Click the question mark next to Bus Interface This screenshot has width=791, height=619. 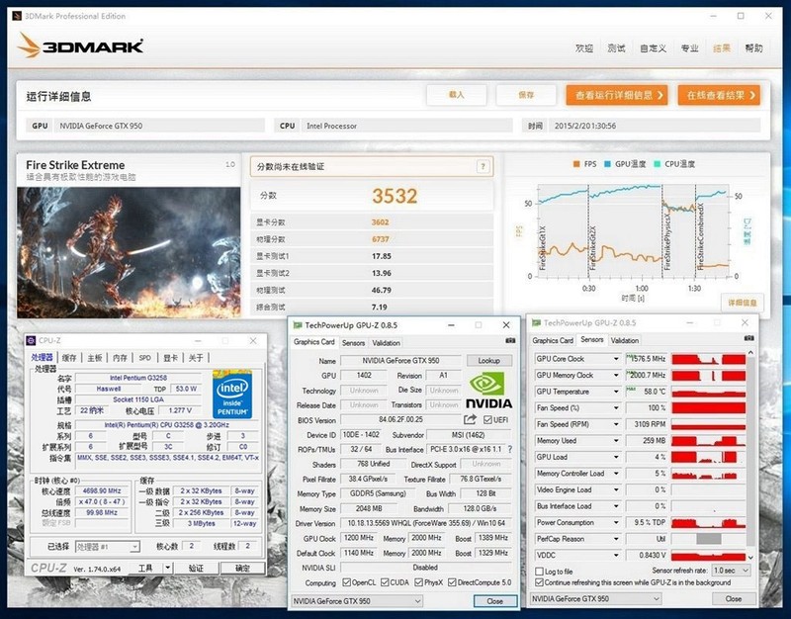510,448
